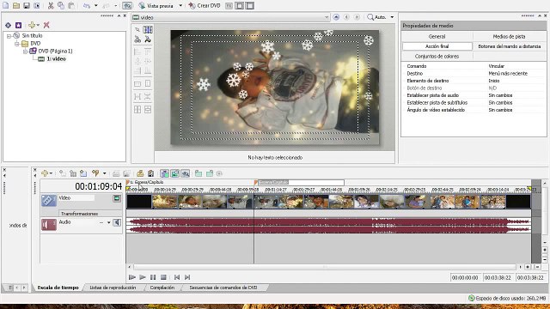This screenshot has width=550, height=309.
Task: Open the Audio track dropdown arrow
Action: tap(109, 222)
